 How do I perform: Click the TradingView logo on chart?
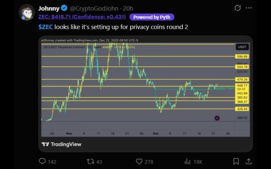pyautogui.click(x=61, y=144)
